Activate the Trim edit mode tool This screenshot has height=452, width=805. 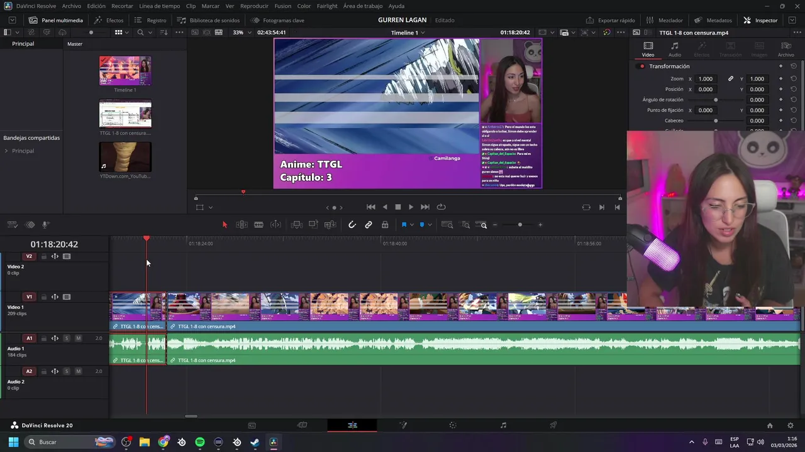241,225
